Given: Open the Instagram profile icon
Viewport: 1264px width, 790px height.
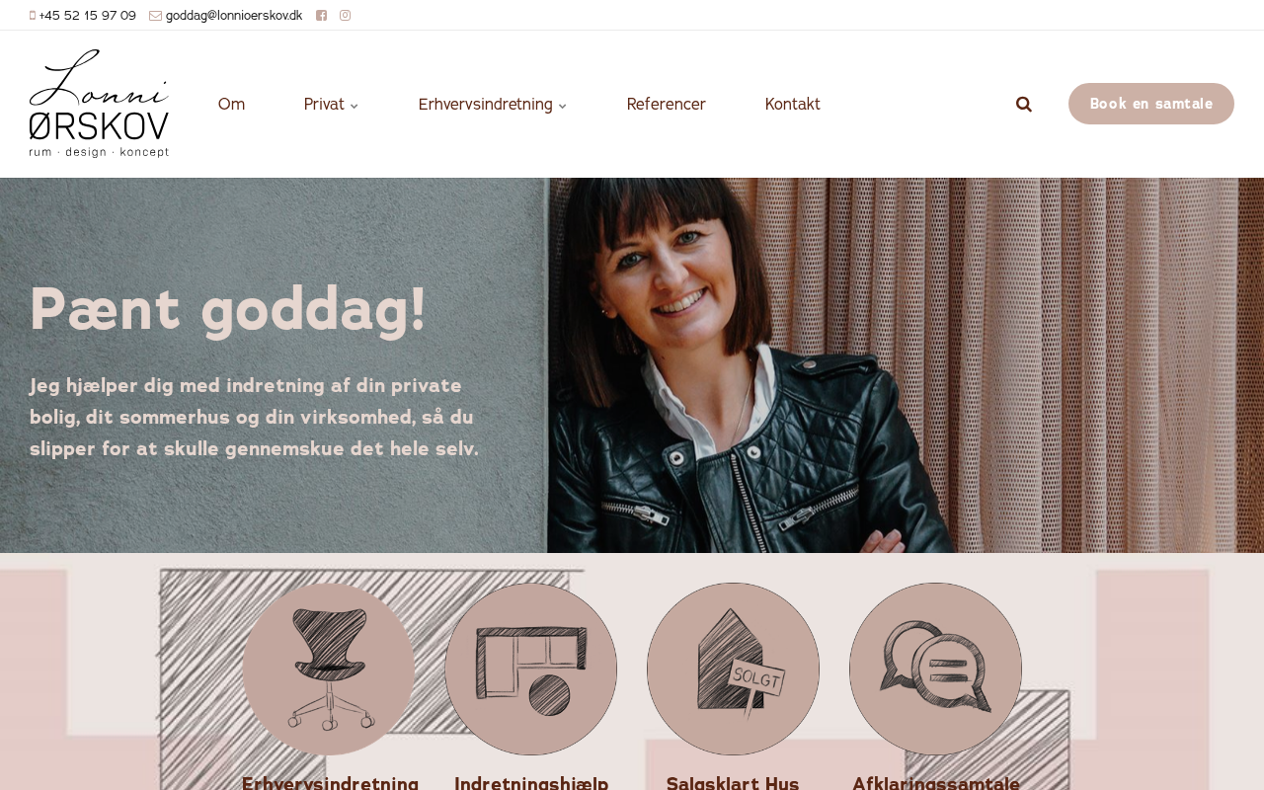Looking at the screenshot, I should [345, 16].
